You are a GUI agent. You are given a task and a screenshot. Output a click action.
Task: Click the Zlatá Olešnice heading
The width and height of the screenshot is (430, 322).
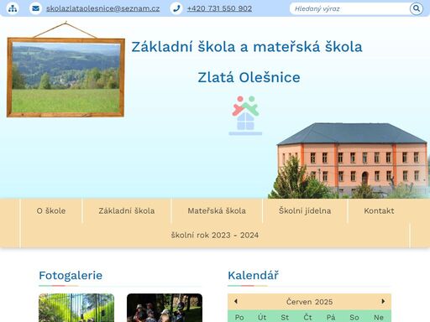pos(249,77)
